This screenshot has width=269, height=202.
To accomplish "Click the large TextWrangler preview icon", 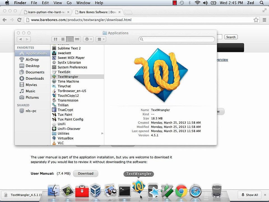I will [x=161, y=75].
